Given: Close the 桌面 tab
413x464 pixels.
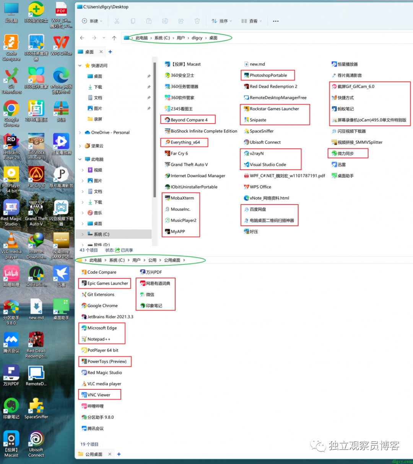Looking at the screenshot, I should click(x=101, y=52).
